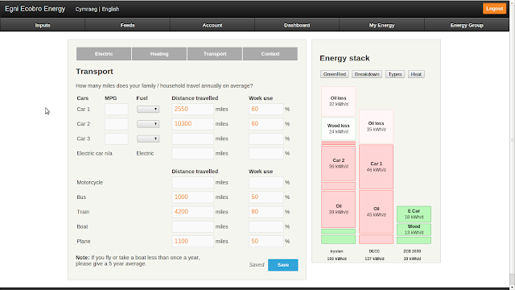The width and height of the screenshot is (515, 290).
Task: Focus the Train distance travelled field
Action: (192, 212)
